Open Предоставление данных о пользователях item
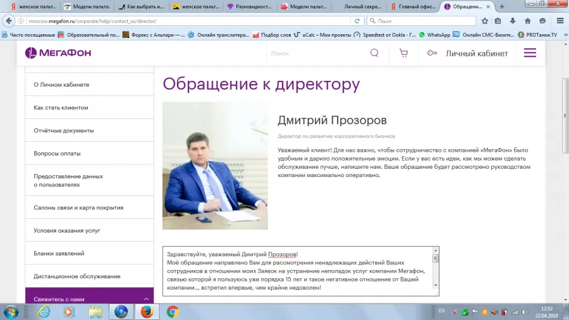Screen dimensions: 569x320 click(89, 180)
